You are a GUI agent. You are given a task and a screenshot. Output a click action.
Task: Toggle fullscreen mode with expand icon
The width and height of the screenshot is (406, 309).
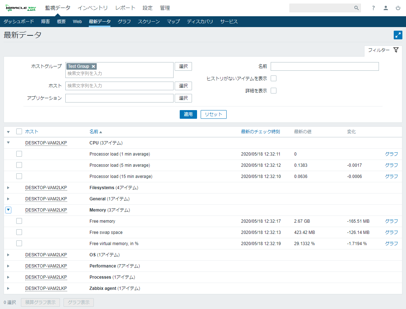click(398, 35)
